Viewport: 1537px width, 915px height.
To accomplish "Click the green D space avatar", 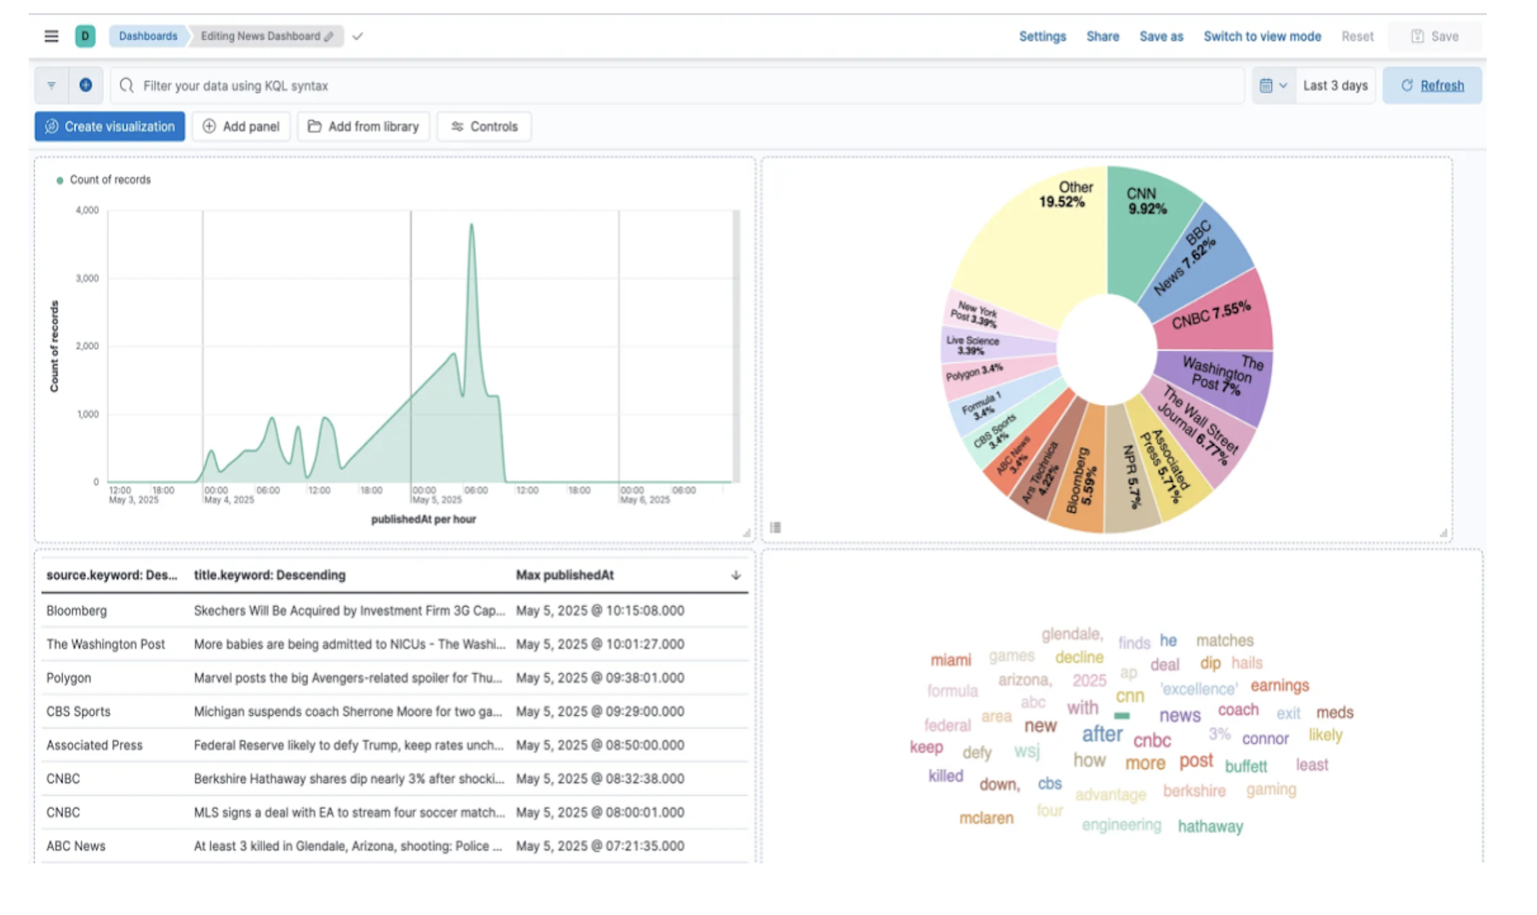I will click(x=85, y=36).
